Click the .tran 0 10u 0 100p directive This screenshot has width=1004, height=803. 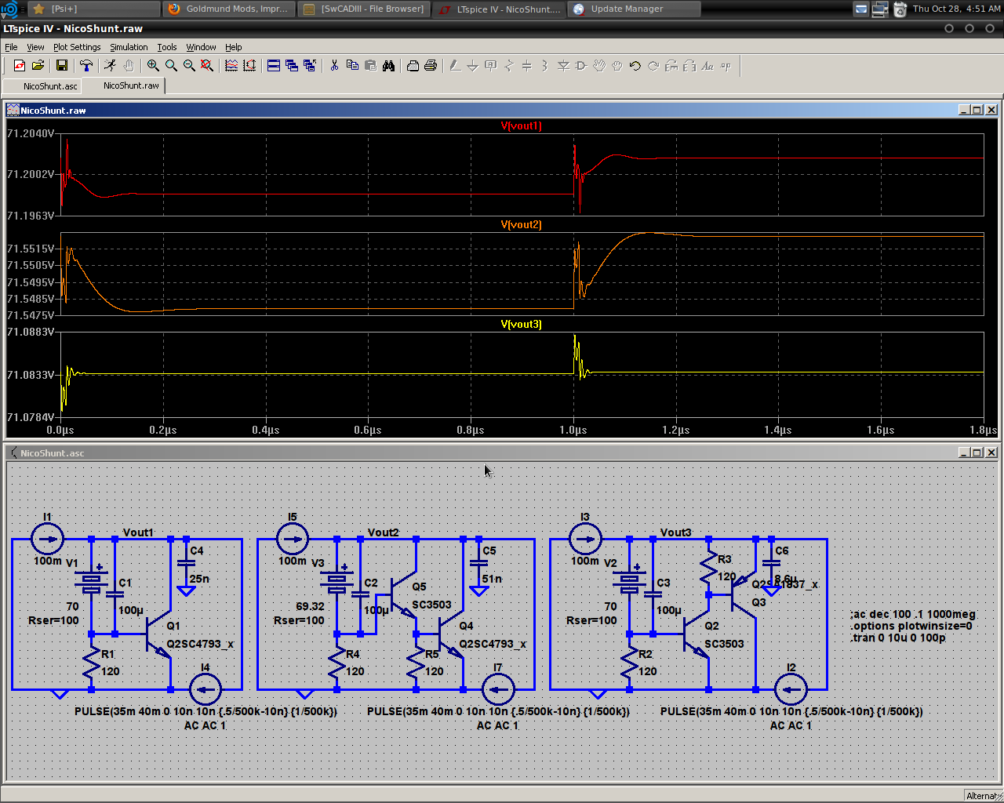point(899,638)
